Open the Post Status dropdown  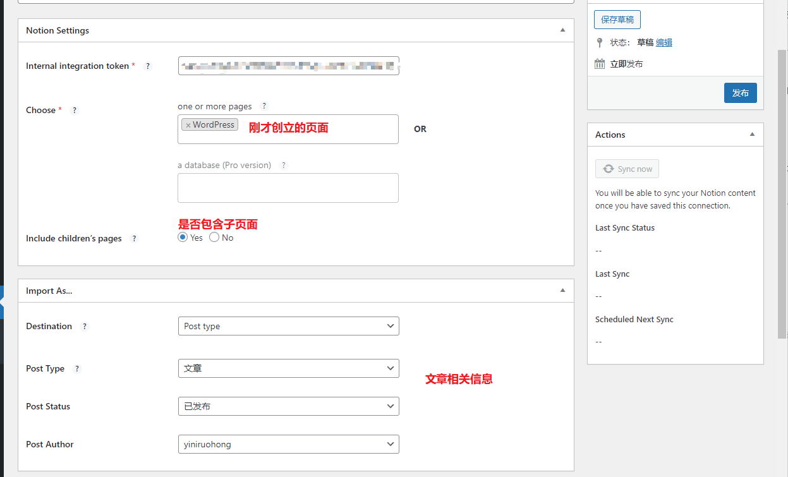(x=288, y=406)
